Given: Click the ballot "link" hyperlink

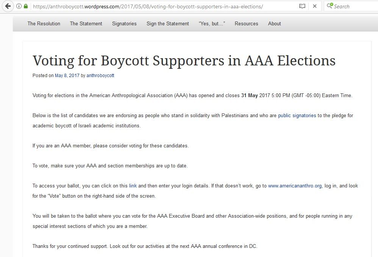Looking at the screenshot, I should tap(133, 186).
